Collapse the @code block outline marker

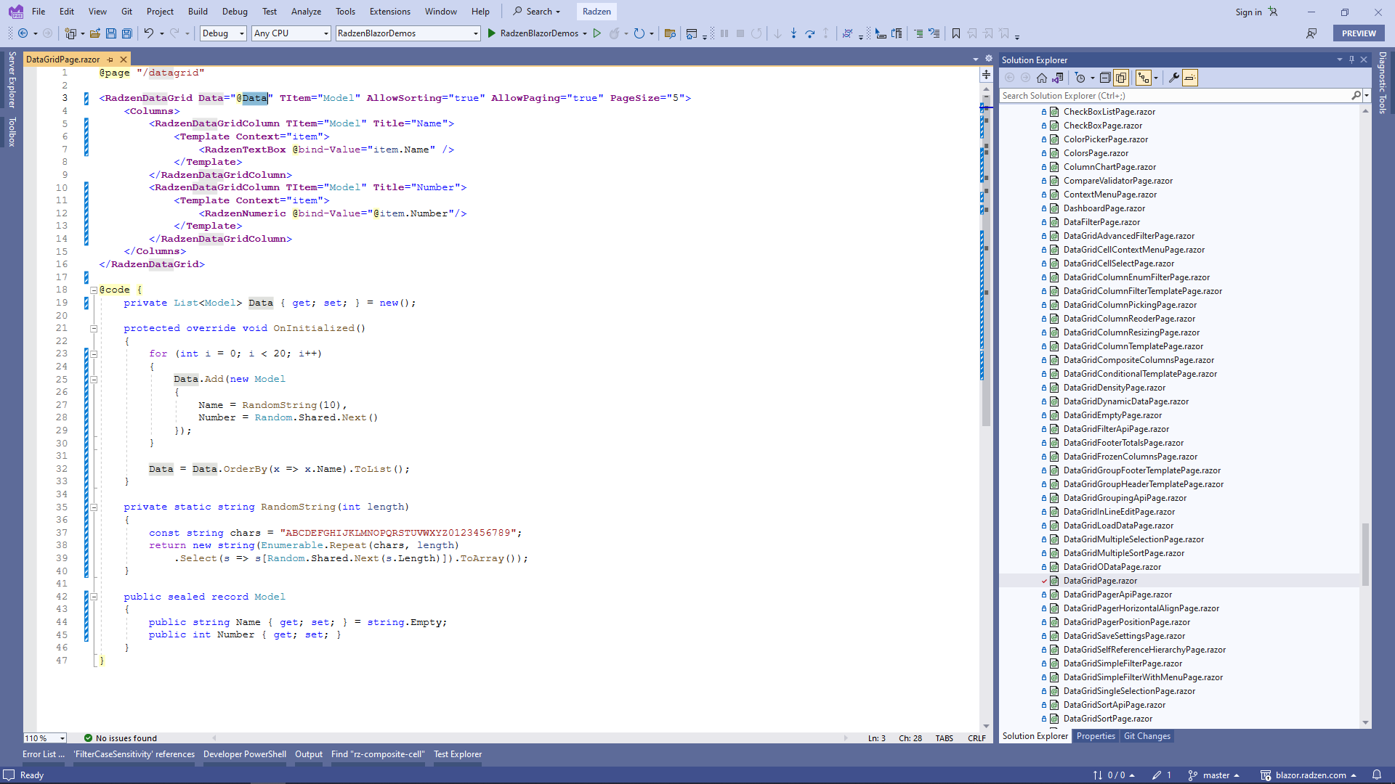pos(94,290)
